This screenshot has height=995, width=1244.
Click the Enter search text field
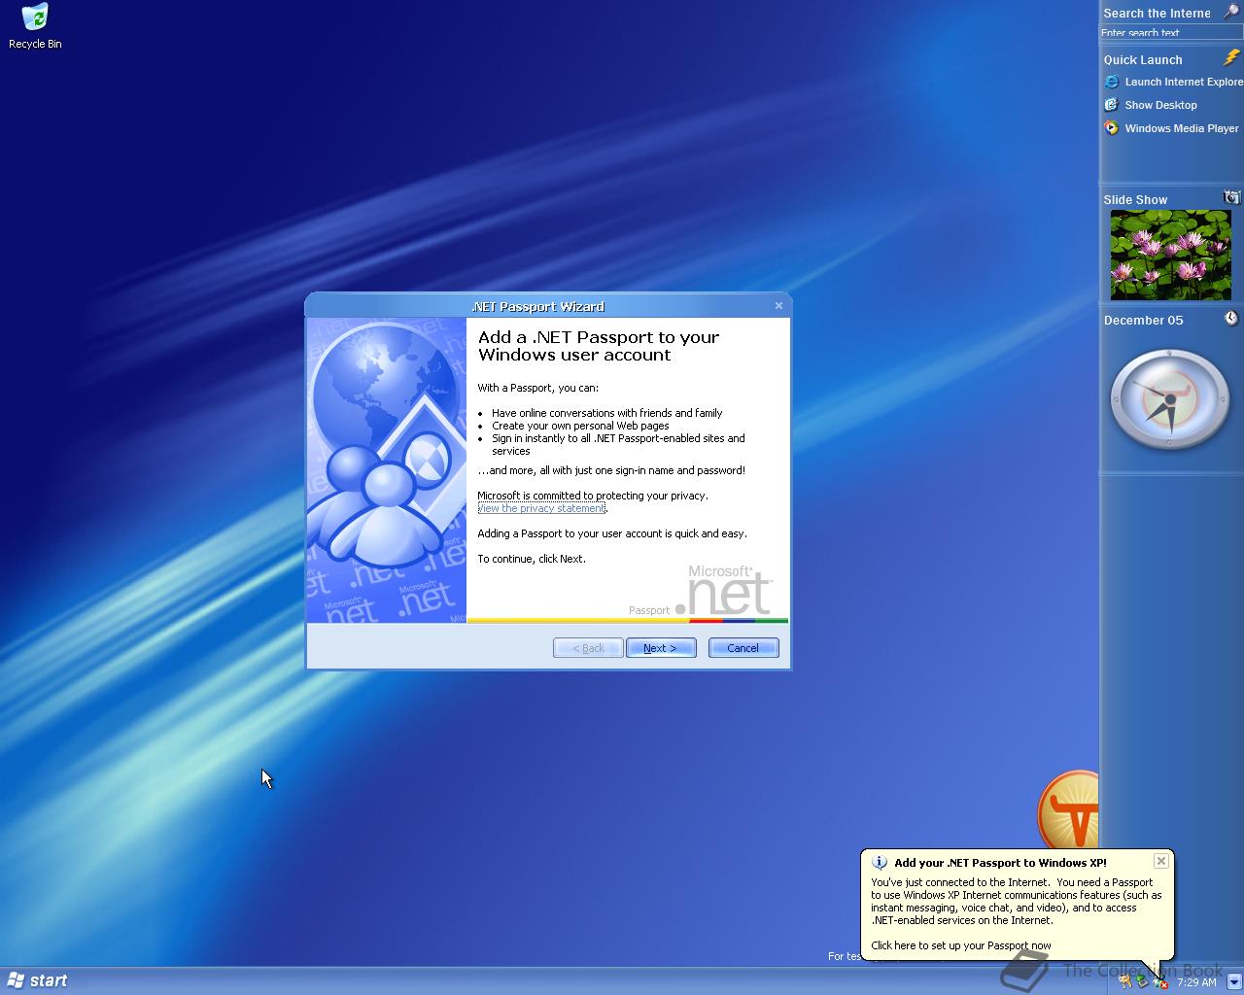tap(1171, 32)
